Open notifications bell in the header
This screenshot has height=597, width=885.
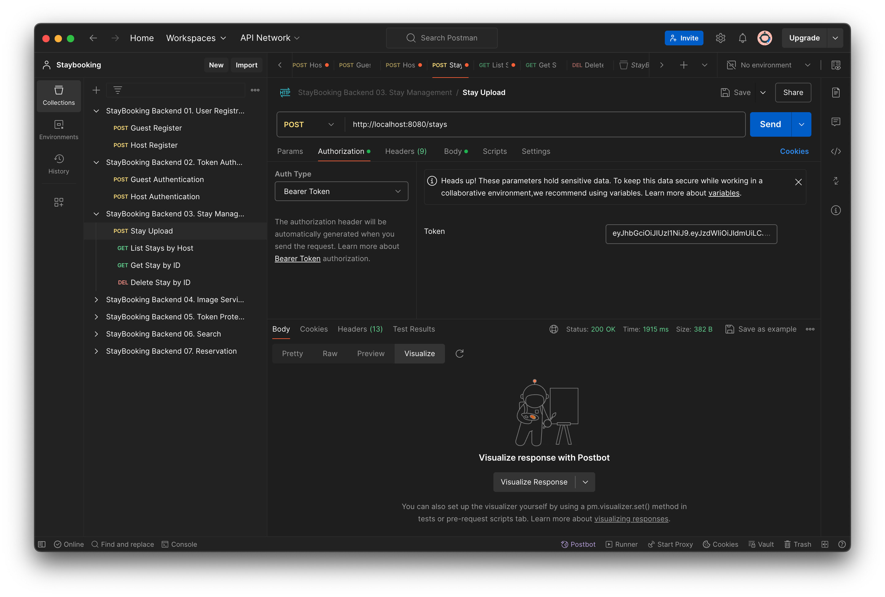[742, 38]
